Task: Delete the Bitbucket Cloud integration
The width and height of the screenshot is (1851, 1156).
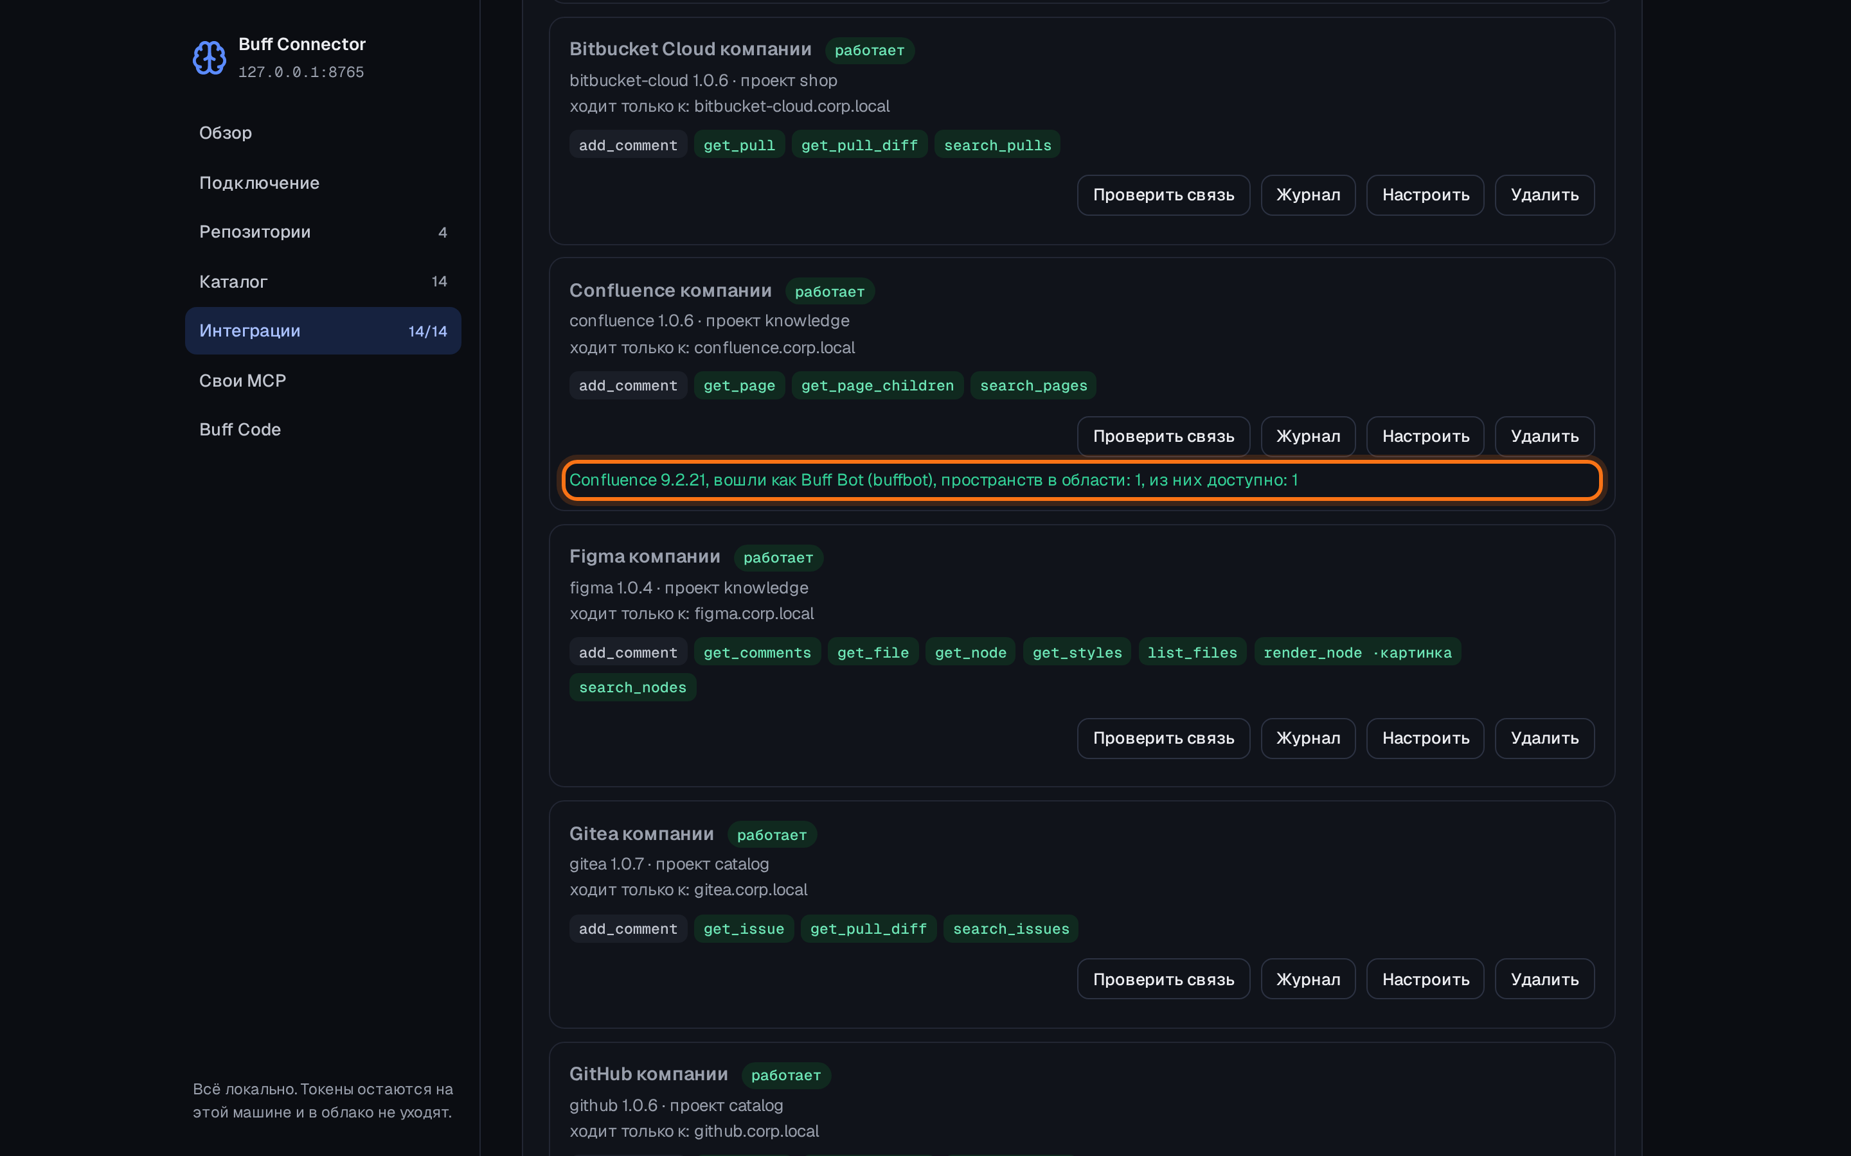Action: pos(1544,195)
